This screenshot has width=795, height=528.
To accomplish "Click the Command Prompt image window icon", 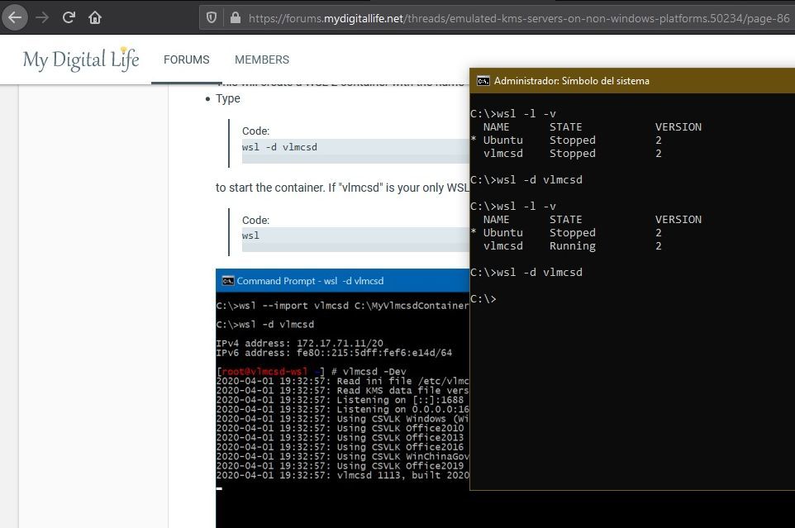I will point(227,281).
